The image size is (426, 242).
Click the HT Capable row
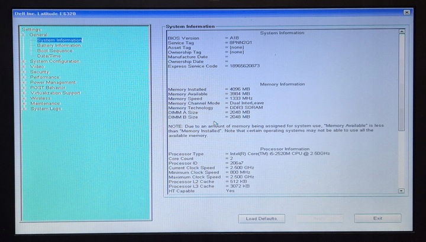202,191
